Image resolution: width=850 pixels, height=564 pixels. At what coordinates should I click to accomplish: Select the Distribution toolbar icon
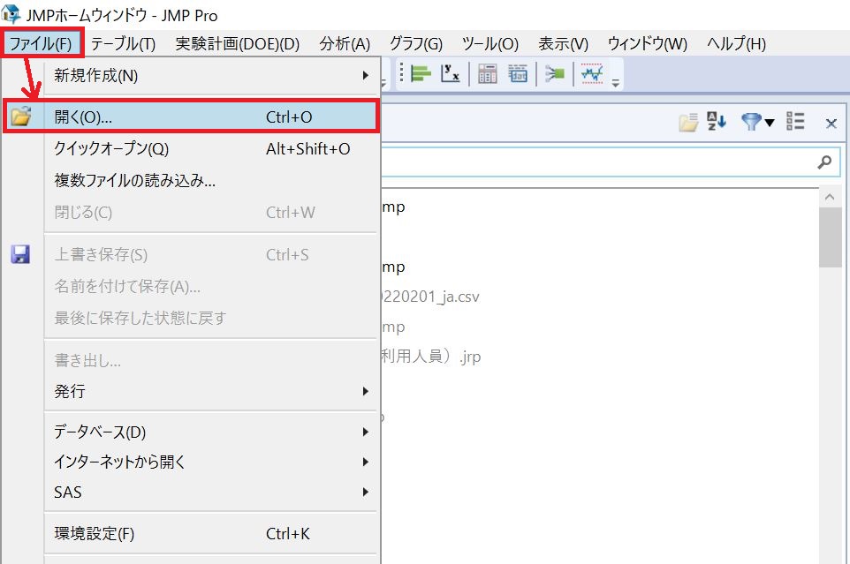tap(421, 74)
